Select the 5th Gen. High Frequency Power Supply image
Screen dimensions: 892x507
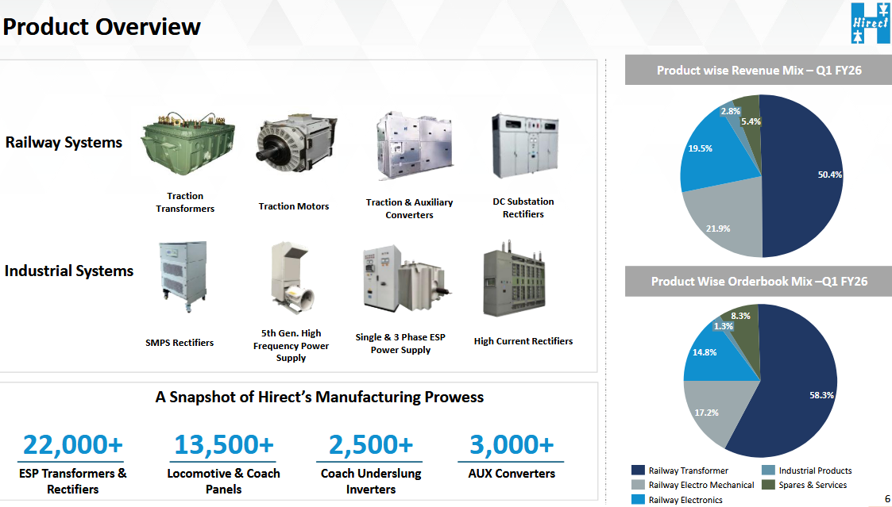click(293, 277)
